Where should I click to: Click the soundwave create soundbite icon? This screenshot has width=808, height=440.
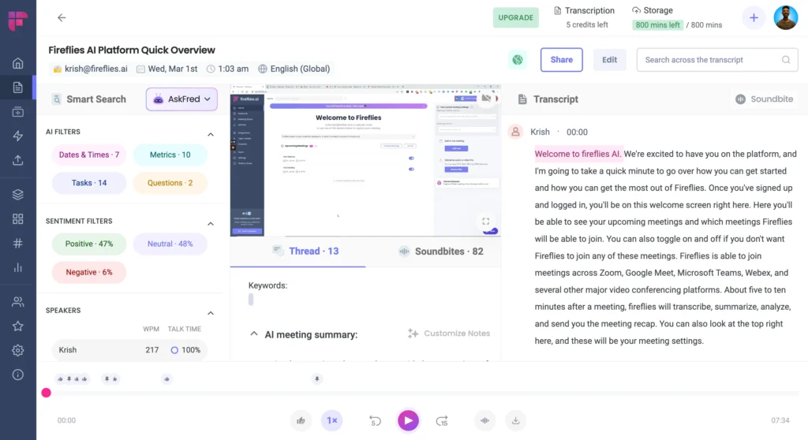[x=485, y=420]
